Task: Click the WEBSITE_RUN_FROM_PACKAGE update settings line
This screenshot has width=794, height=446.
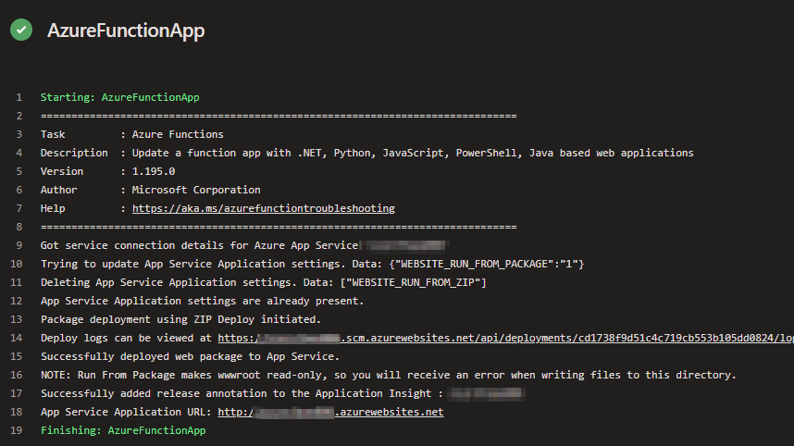Action: [x=312, y=264]
